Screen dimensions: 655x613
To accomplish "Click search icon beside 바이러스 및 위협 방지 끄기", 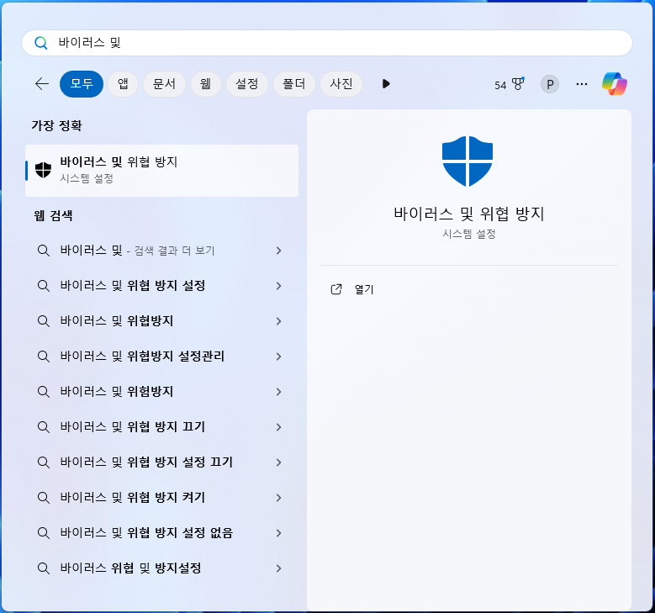I will (44, 427).
